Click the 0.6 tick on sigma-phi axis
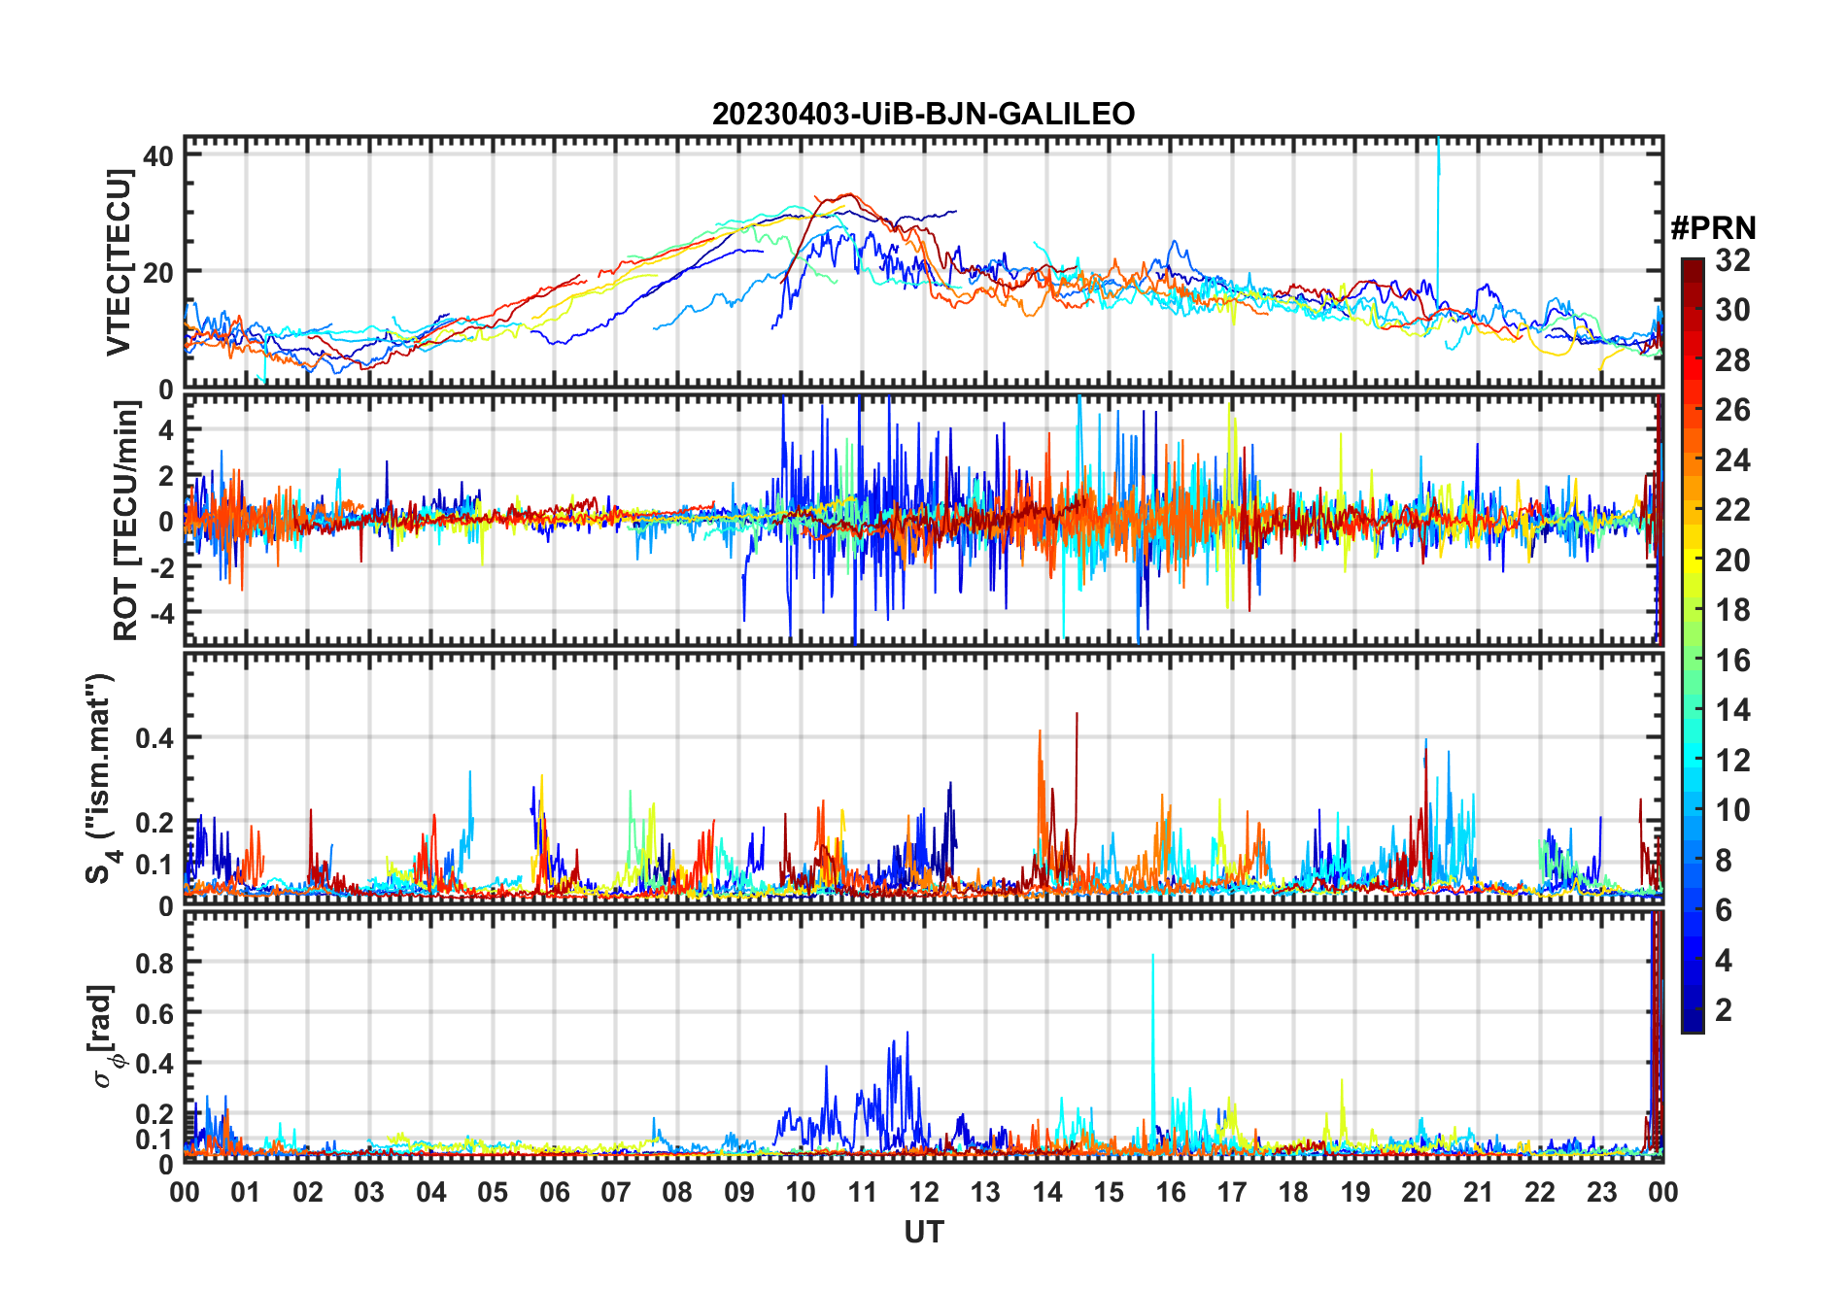 pos(155,1013)
